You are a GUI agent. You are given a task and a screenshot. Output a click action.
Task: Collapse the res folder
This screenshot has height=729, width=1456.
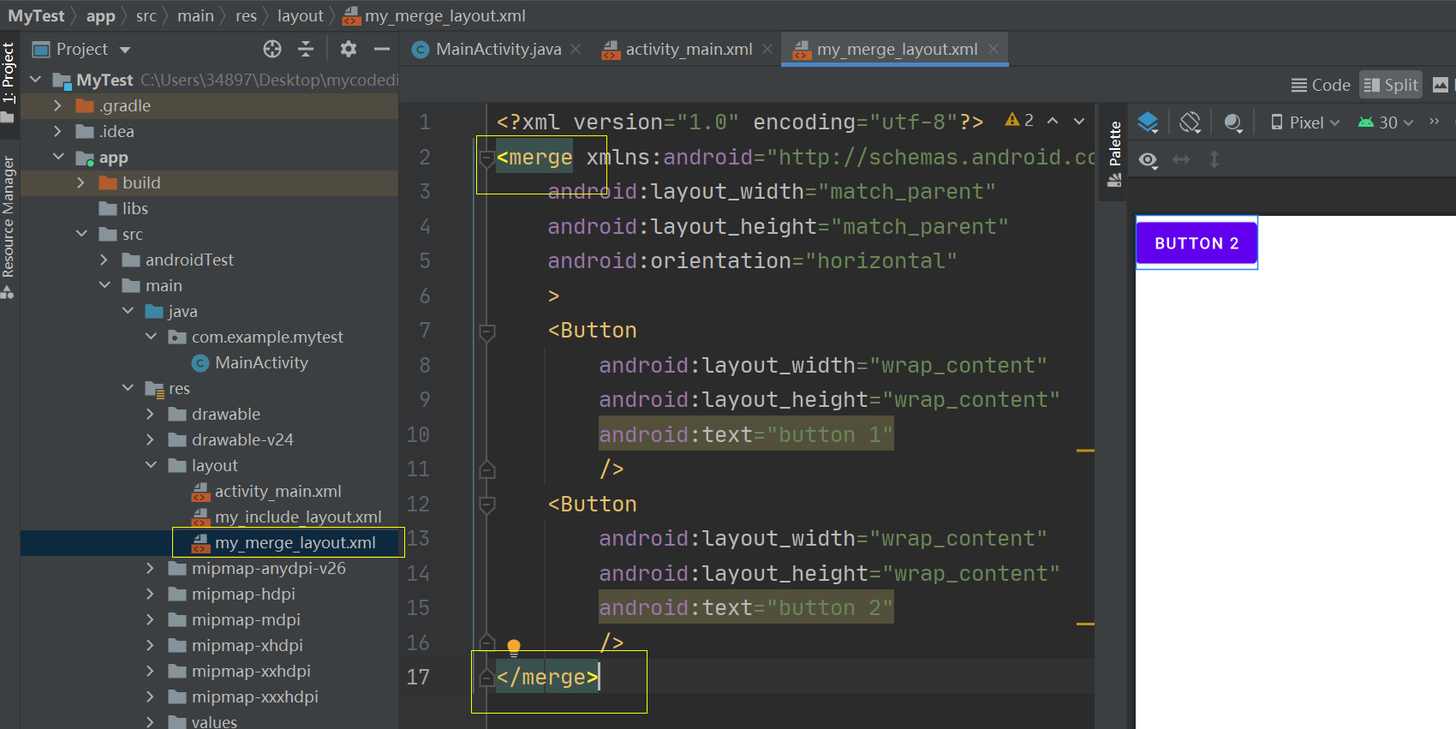[x=128, y=388]
